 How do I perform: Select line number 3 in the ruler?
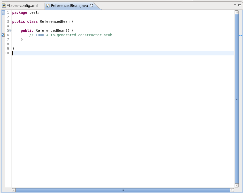pyautogui.click(x=8, y=21)
